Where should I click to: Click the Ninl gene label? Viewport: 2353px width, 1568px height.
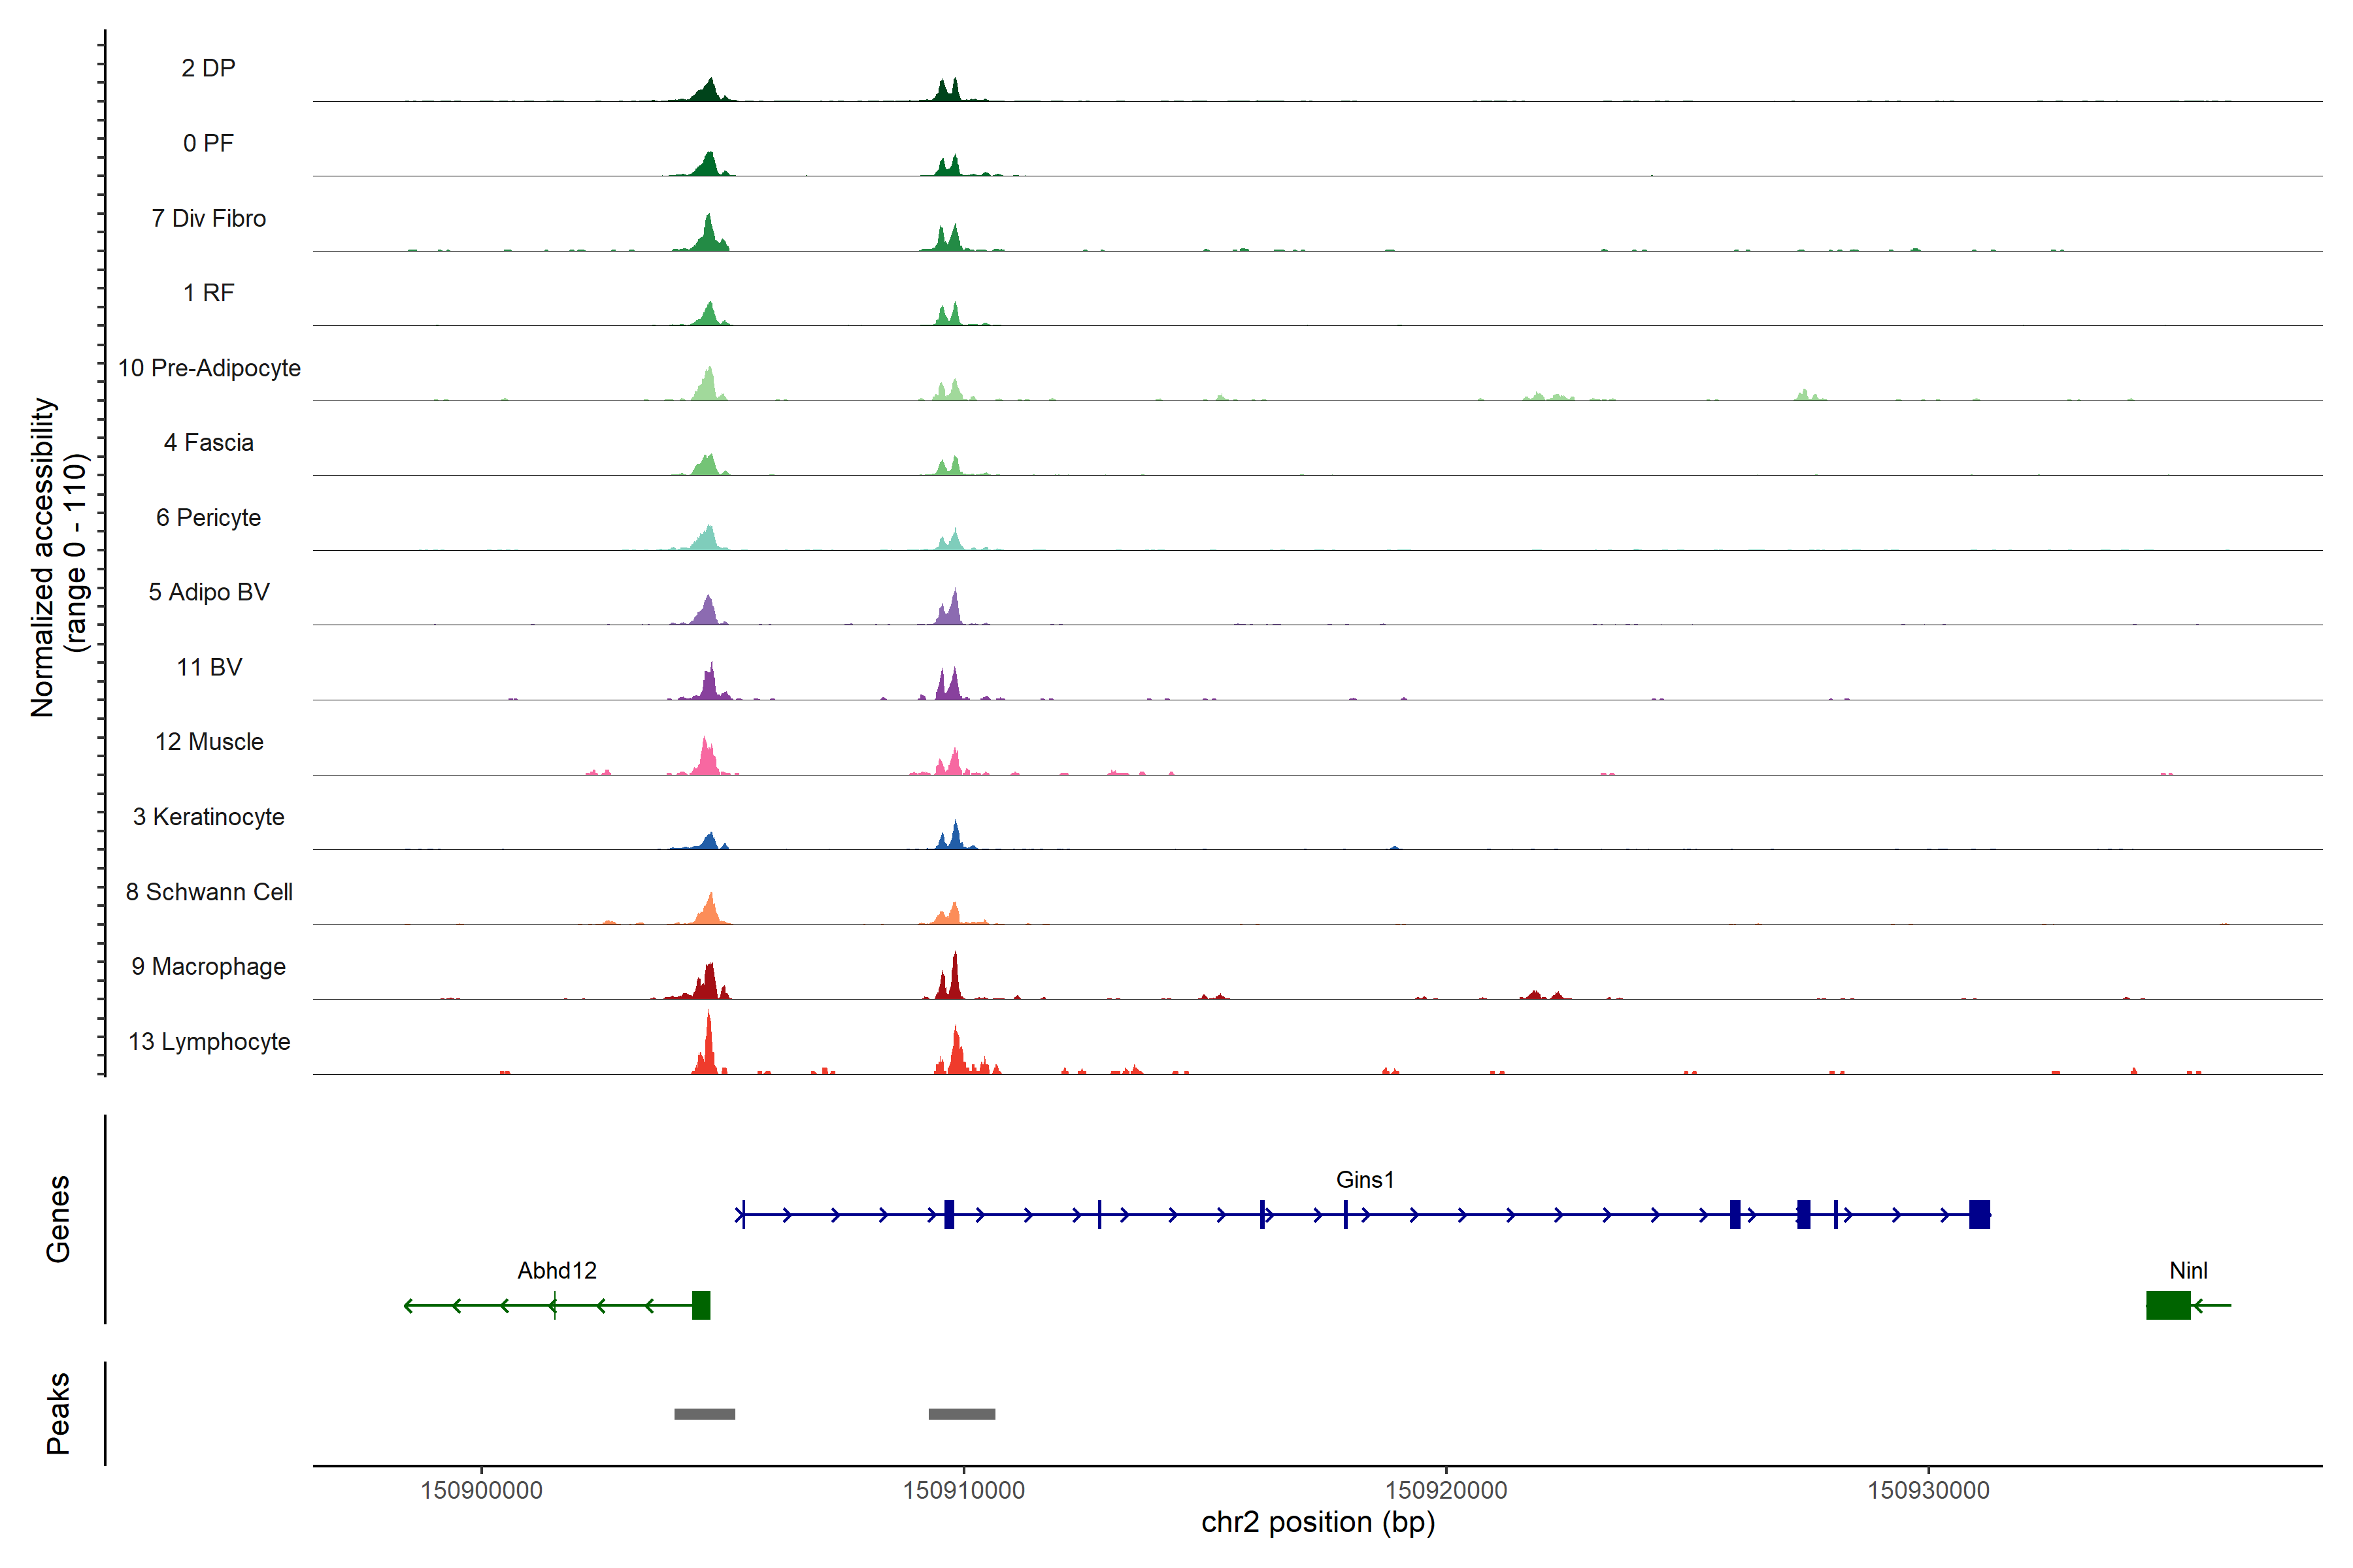(2188, 1271)
